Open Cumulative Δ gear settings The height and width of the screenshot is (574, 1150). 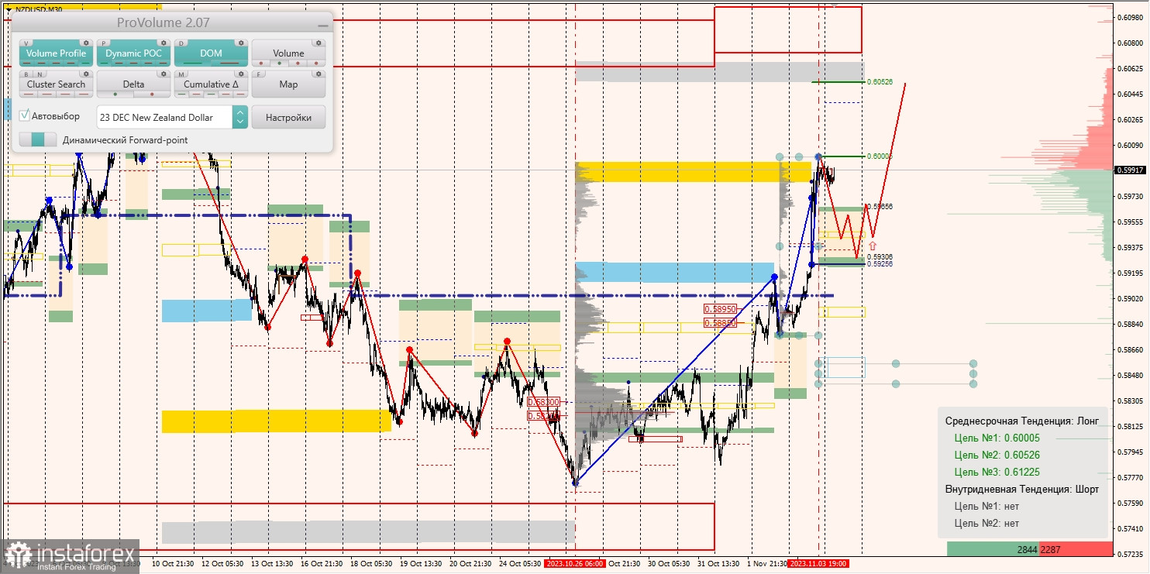click(x=240, y=74)
